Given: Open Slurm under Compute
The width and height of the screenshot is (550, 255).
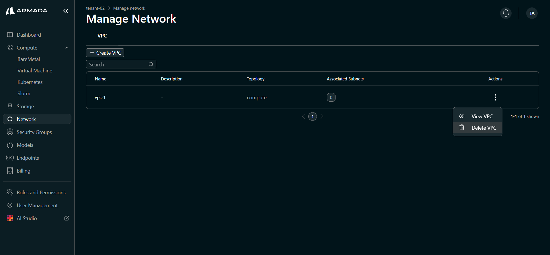Looking at the screenshot, I should pos(24,94).
